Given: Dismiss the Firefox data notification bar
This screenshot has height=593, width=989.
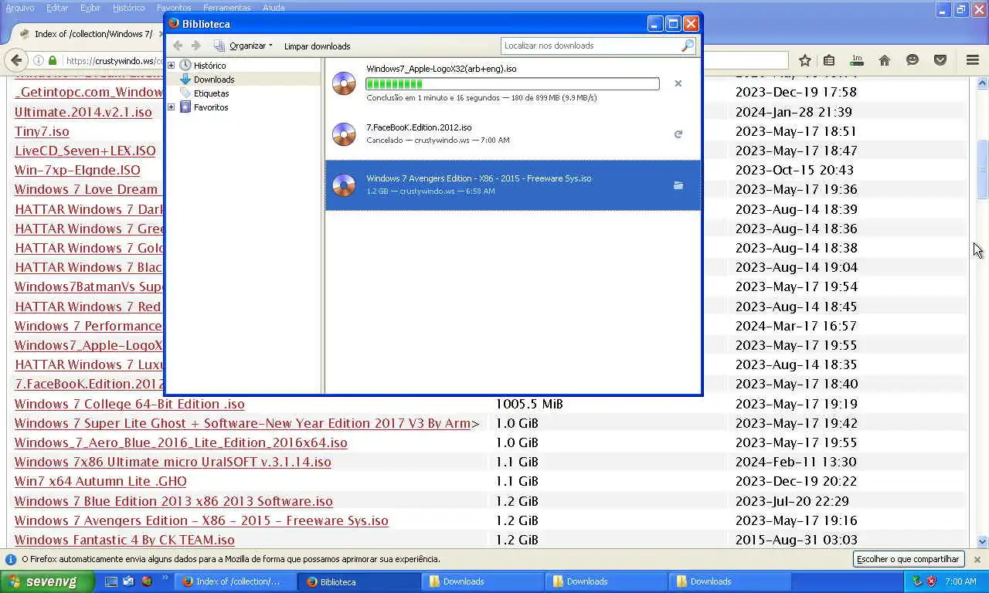Looking at the screenshot, I should 977,559.
